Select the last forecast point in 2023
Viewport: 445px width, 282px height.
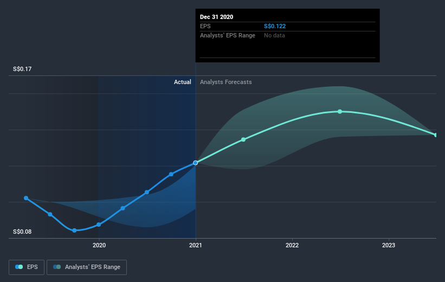coord(436,135)
